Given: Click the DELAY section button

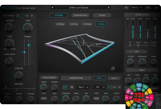Looking at the screenshot, I should [142, 70].
